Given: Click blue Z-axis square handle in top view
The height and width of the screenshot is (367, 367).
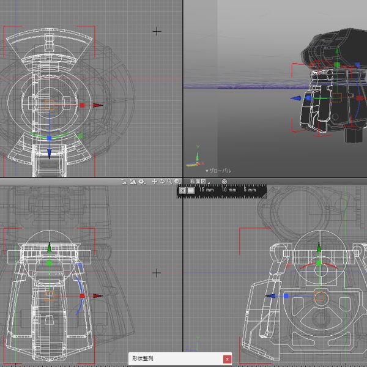Looking at the screenshot, I should [x=49, y=139].
